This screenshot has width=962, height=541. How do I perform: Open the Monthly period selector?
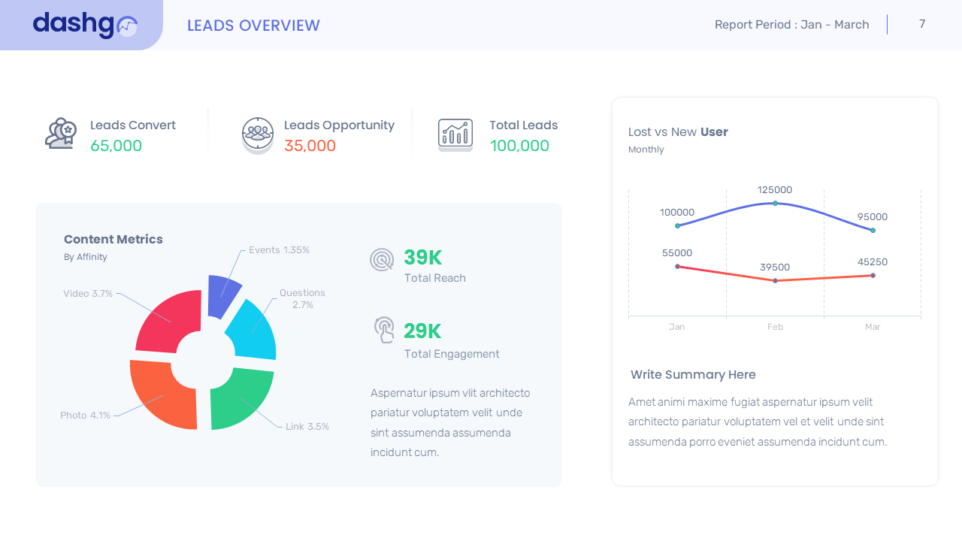pyautogui.click(x=646, y=149)
